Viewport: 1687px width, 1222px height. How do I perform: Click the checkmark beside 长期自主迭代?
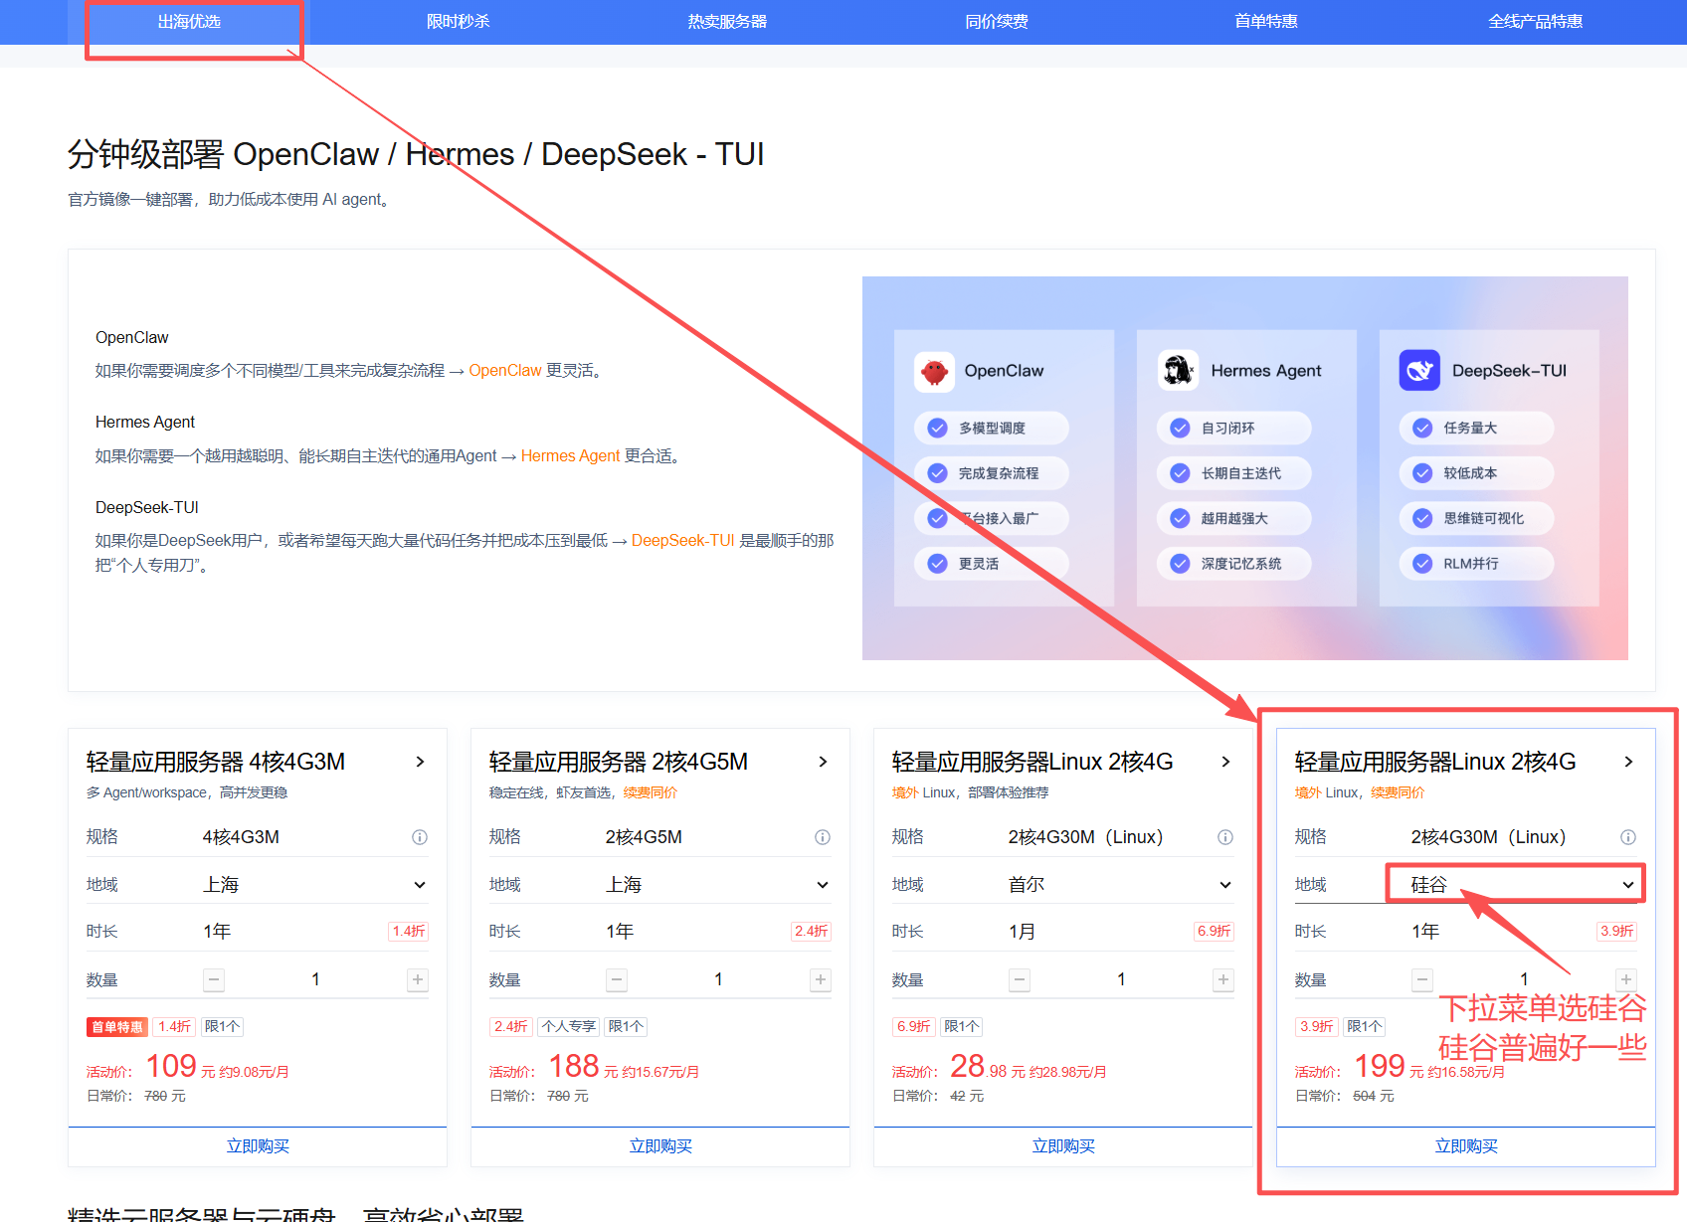1180,473
